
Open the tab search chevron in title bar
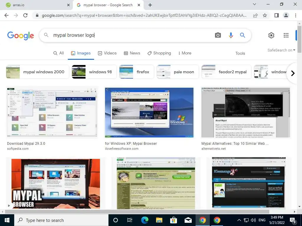tap(255, 4)
